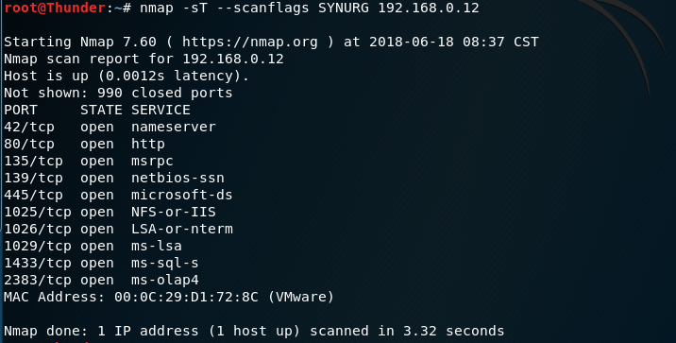Viewport: 676px width, 343px height.
Task: Select the 80/tcp http entry
Action: coord(84,145)
